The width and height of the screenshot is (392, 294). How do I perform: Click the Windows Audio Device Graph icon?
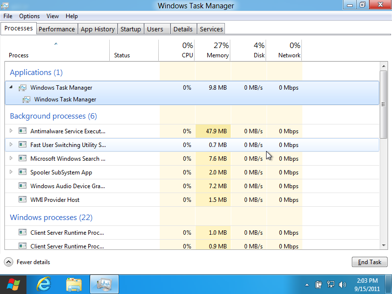click(x=22, y=186)
